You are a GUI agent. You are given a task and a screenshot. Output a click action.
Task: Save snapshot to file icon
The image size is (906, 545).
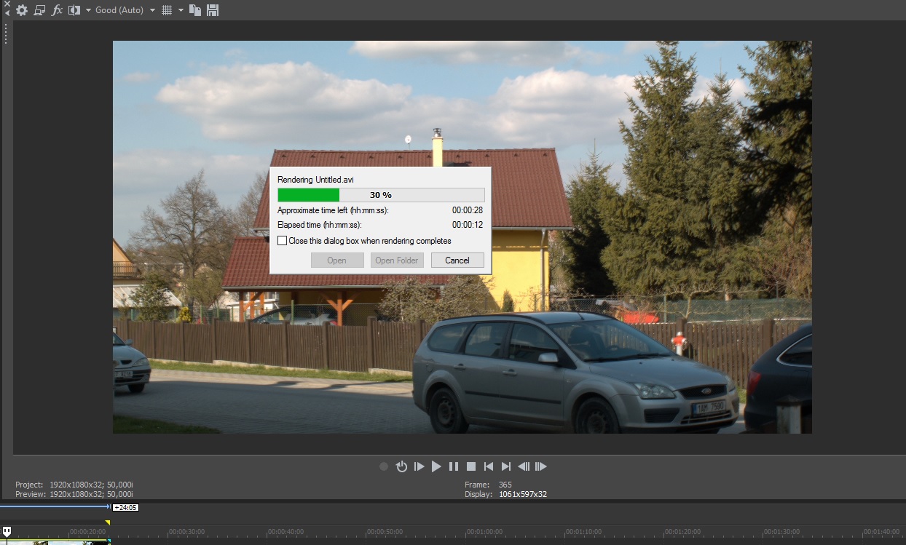[213, 10]
